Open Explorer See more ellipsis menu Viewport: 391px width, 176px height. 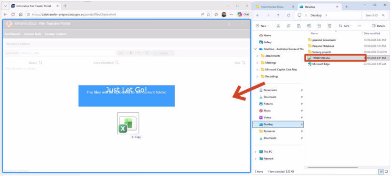click(x=359, y=26)
